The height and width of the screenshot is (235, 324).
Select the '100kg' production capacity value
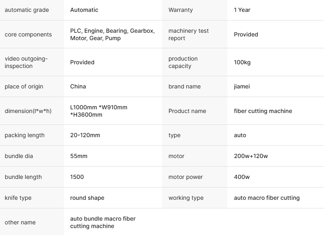tap(242, 62)
